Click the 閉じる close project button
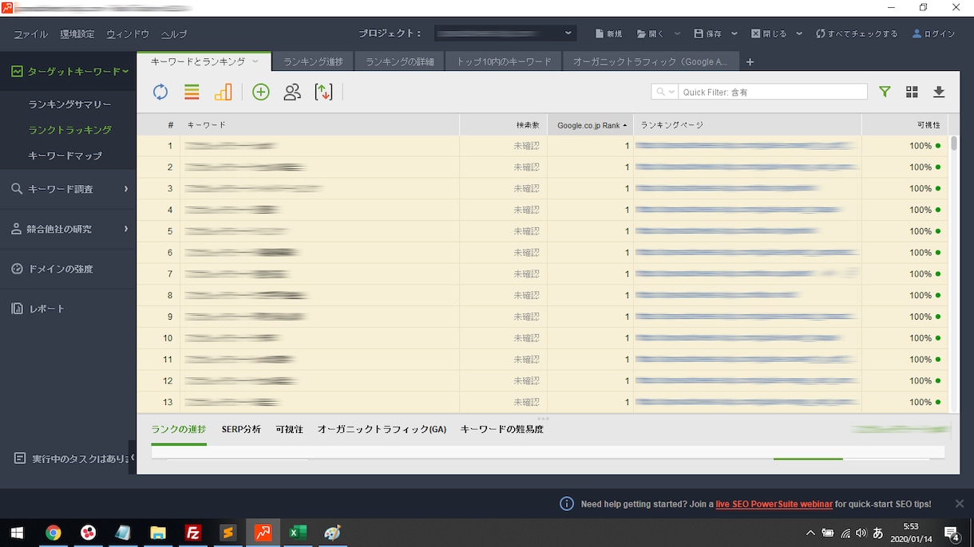This screenshot has width=974, height=547. click(769, 33)
